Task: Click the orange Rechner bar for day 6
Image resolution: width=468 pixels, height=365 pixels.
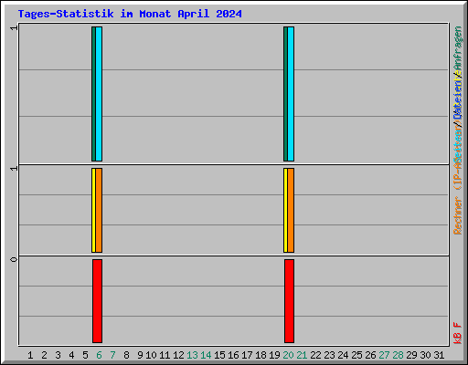Action: point(99,210)
